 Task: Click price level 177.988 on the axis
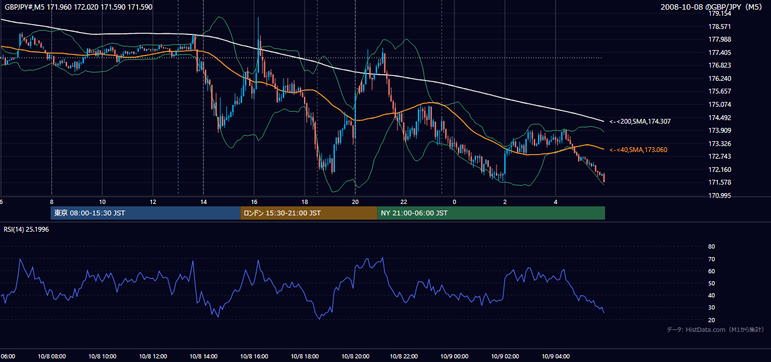point(719,40)
